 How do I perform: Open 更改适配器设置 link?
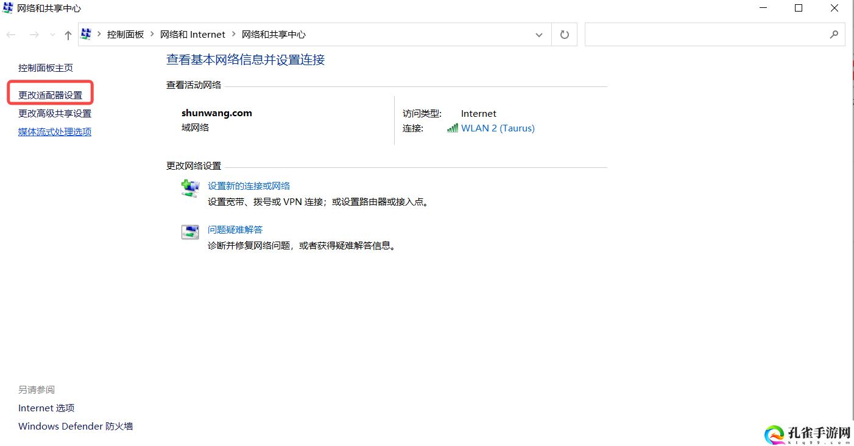tap(50, 96)
